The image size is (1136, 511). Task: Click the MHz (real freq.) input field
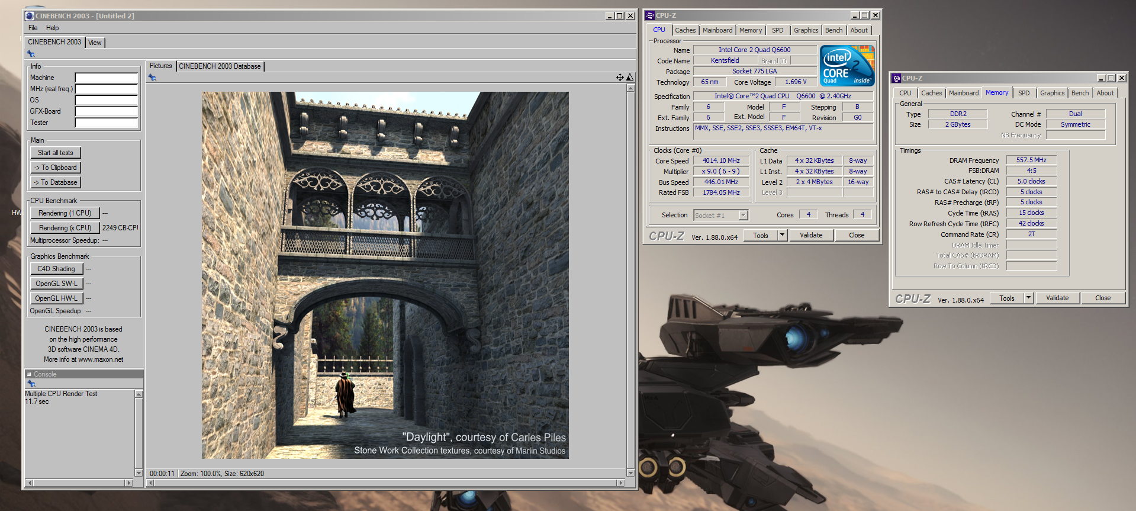coord(107,89)
